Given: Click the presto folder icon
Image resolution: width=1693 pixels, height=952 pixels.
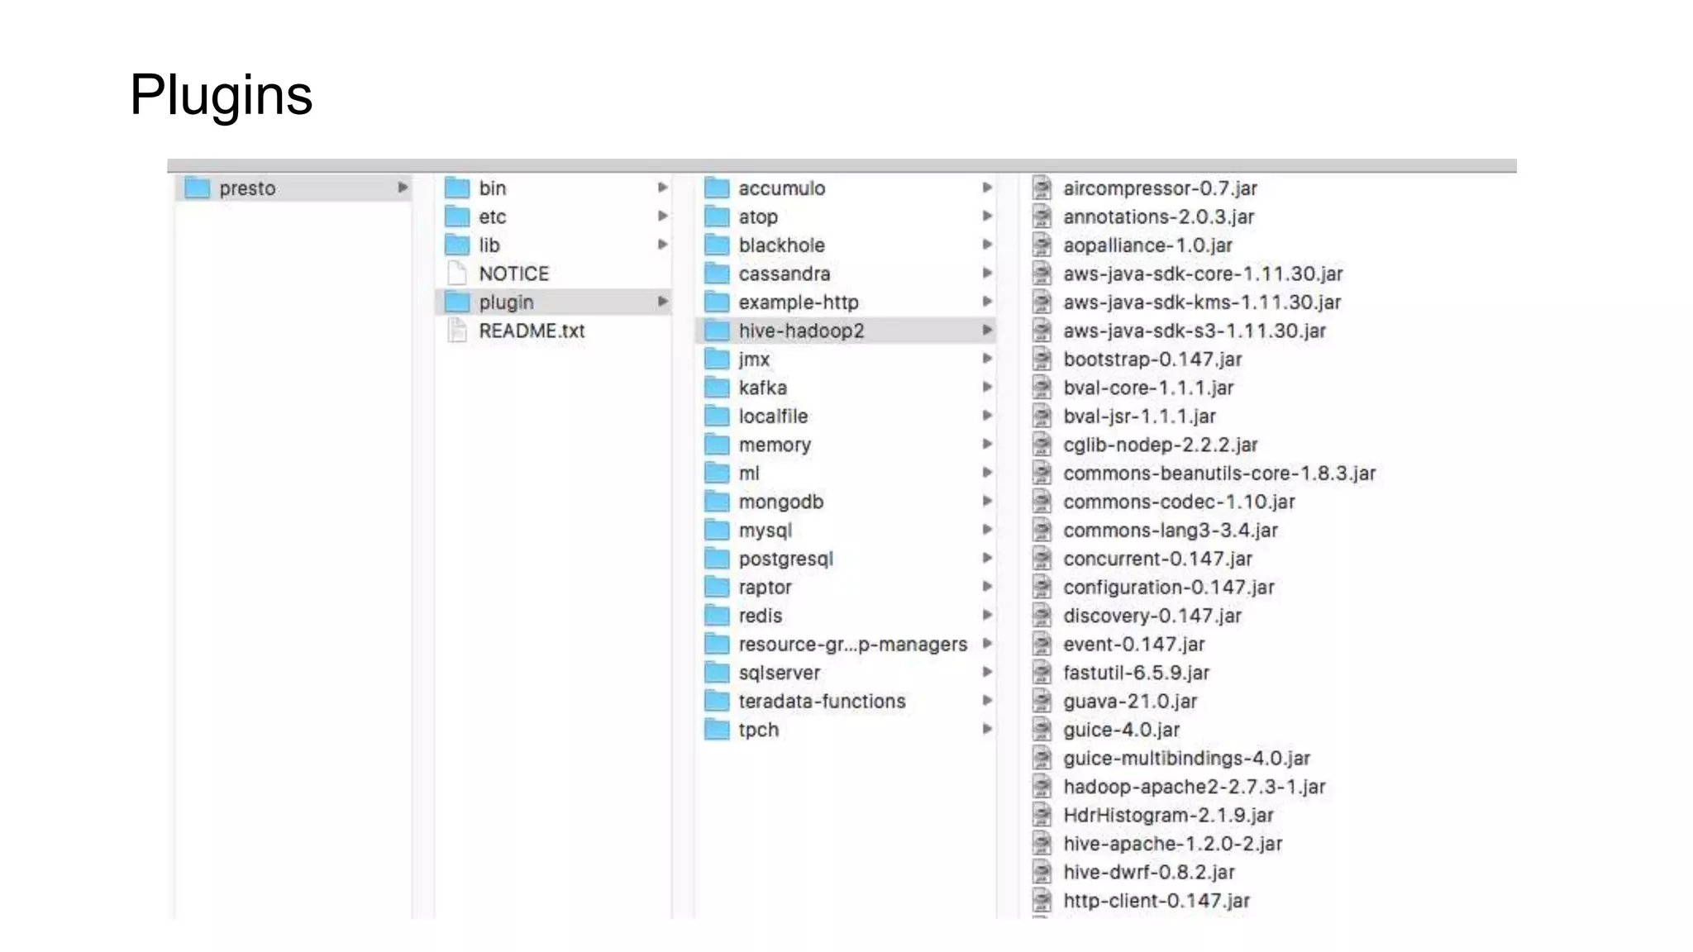Looking at the screenshot, I should pos(198,188).
